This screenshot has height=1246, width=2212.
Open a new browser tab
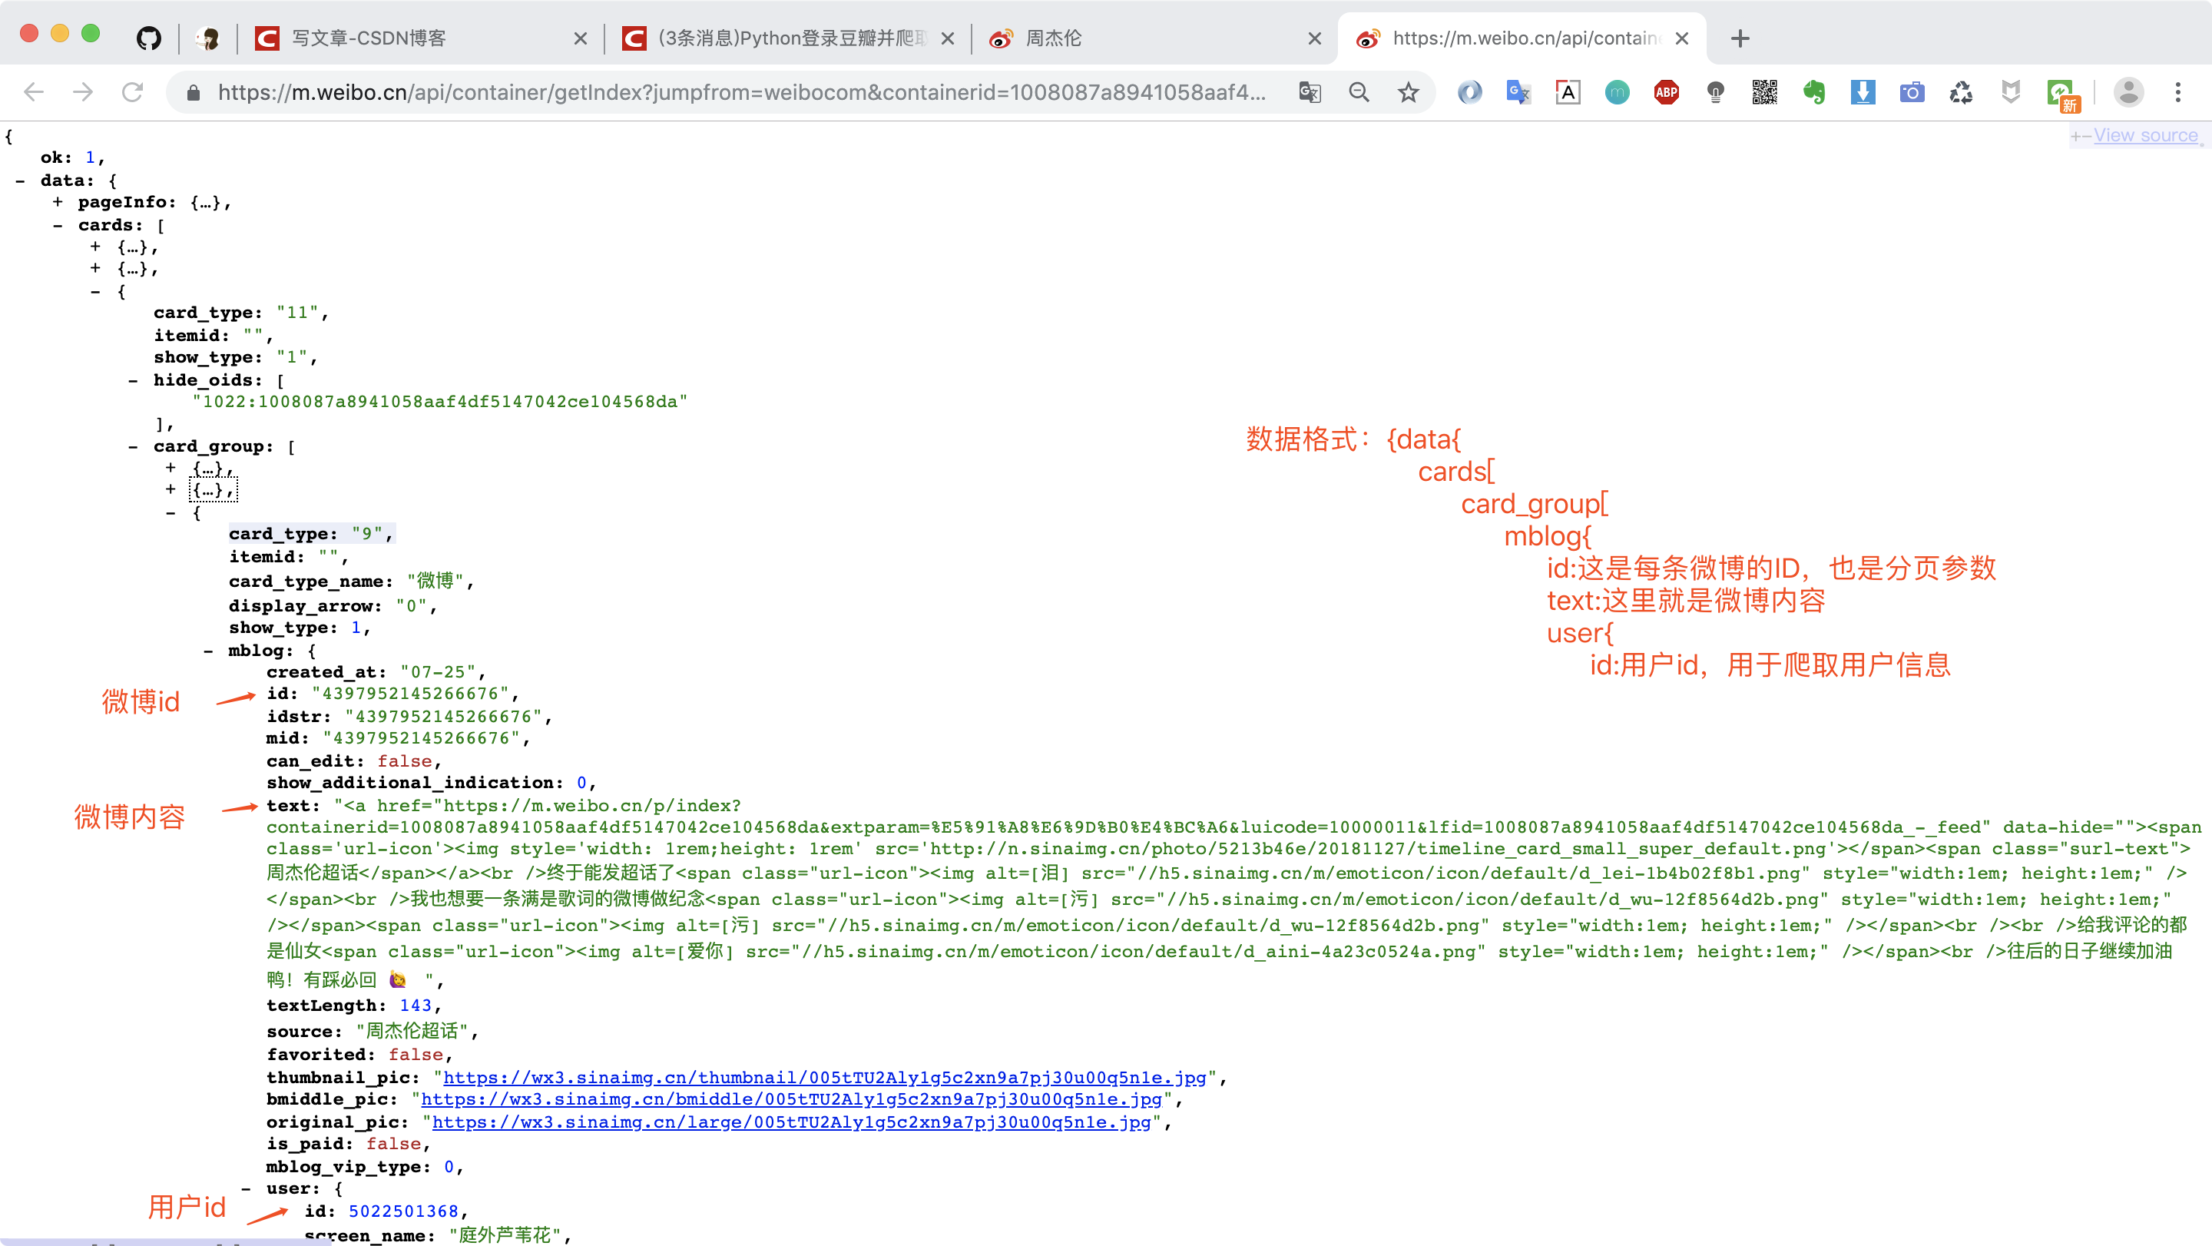[x=1740, y=38]
